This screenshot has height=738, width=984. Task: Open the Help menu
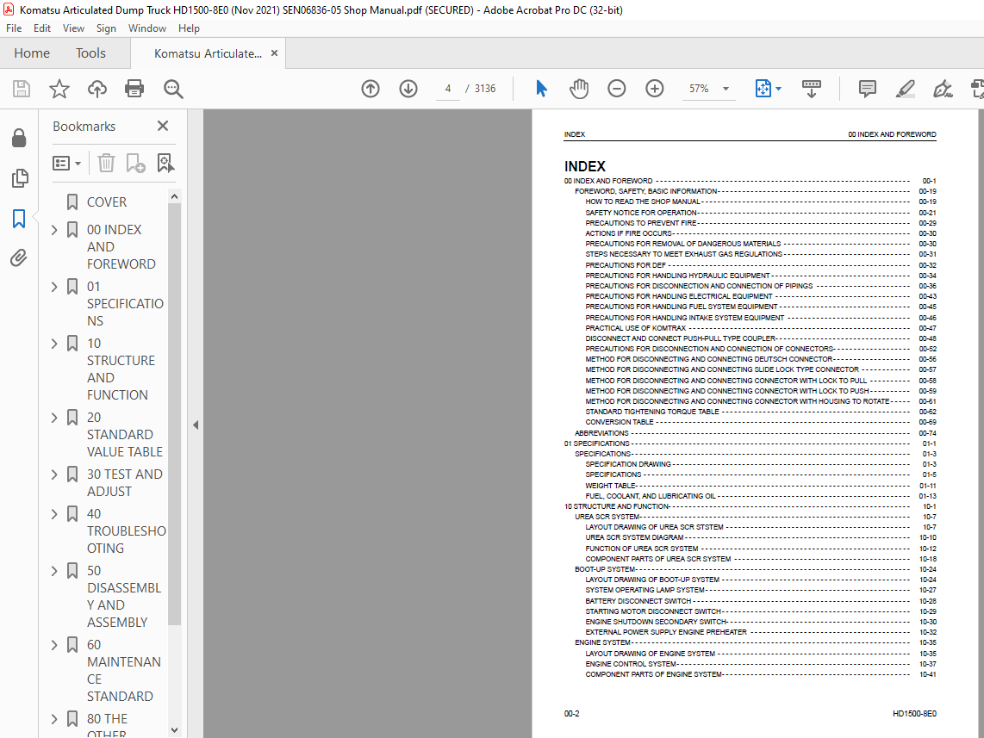click(189, 28)
